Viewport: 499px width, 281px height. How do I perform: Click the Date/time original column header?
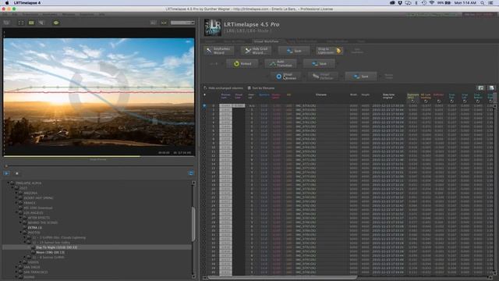[x=388, y=96]
